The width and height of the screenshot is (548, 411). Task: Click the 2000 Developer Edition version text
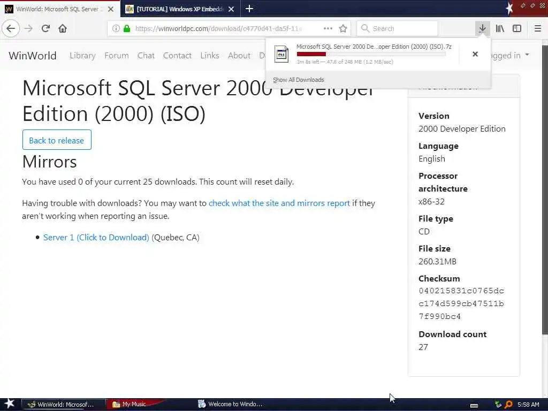[x=462, y=128]
